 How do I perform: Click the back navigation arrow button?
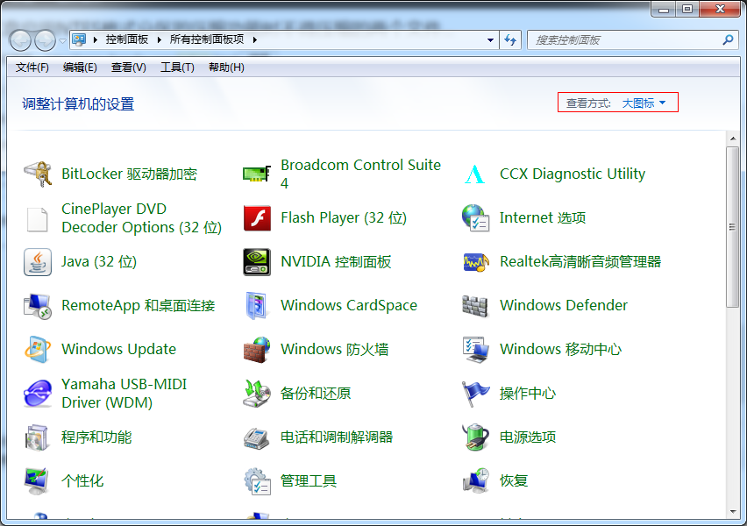21,40
